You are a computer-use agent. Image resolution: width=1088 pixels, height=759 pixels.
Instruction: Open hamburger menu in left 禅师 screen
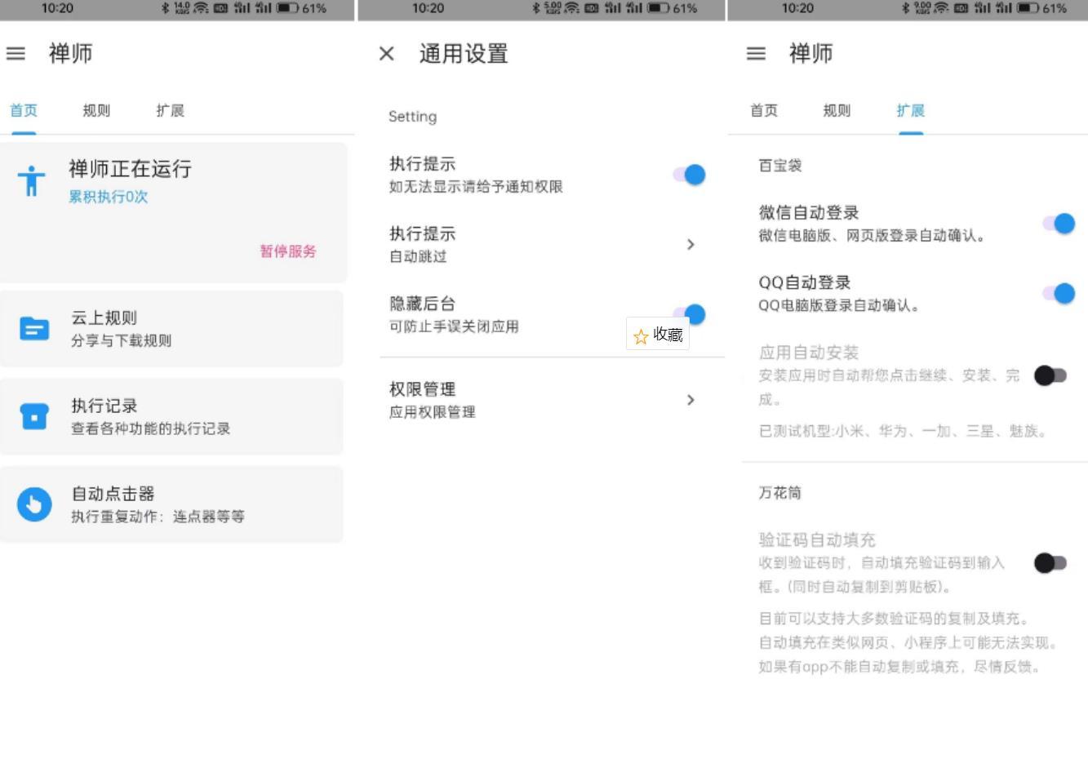16,54
